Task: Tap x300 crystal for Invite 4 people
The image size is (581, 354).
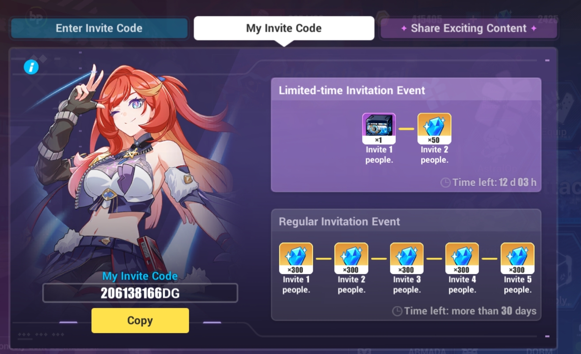Action: 462,258
